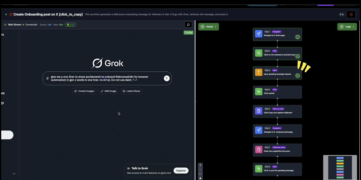Click the Input tag on Step 3
Image resolution: width=361 pixels, height=180 pixels.
tap(275, 70)
